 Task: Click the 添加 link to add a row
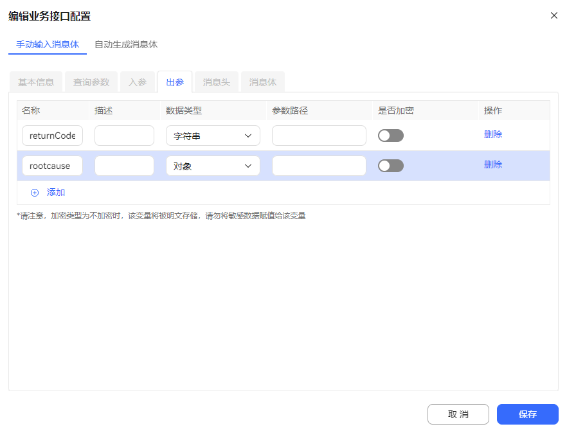click(x=56, y=193)
